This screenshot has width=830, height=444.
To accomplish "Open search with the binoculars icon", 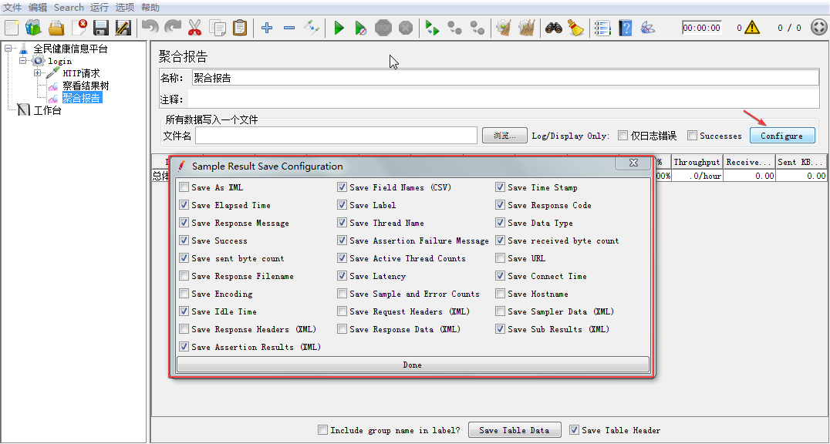I will coord(554,27).
